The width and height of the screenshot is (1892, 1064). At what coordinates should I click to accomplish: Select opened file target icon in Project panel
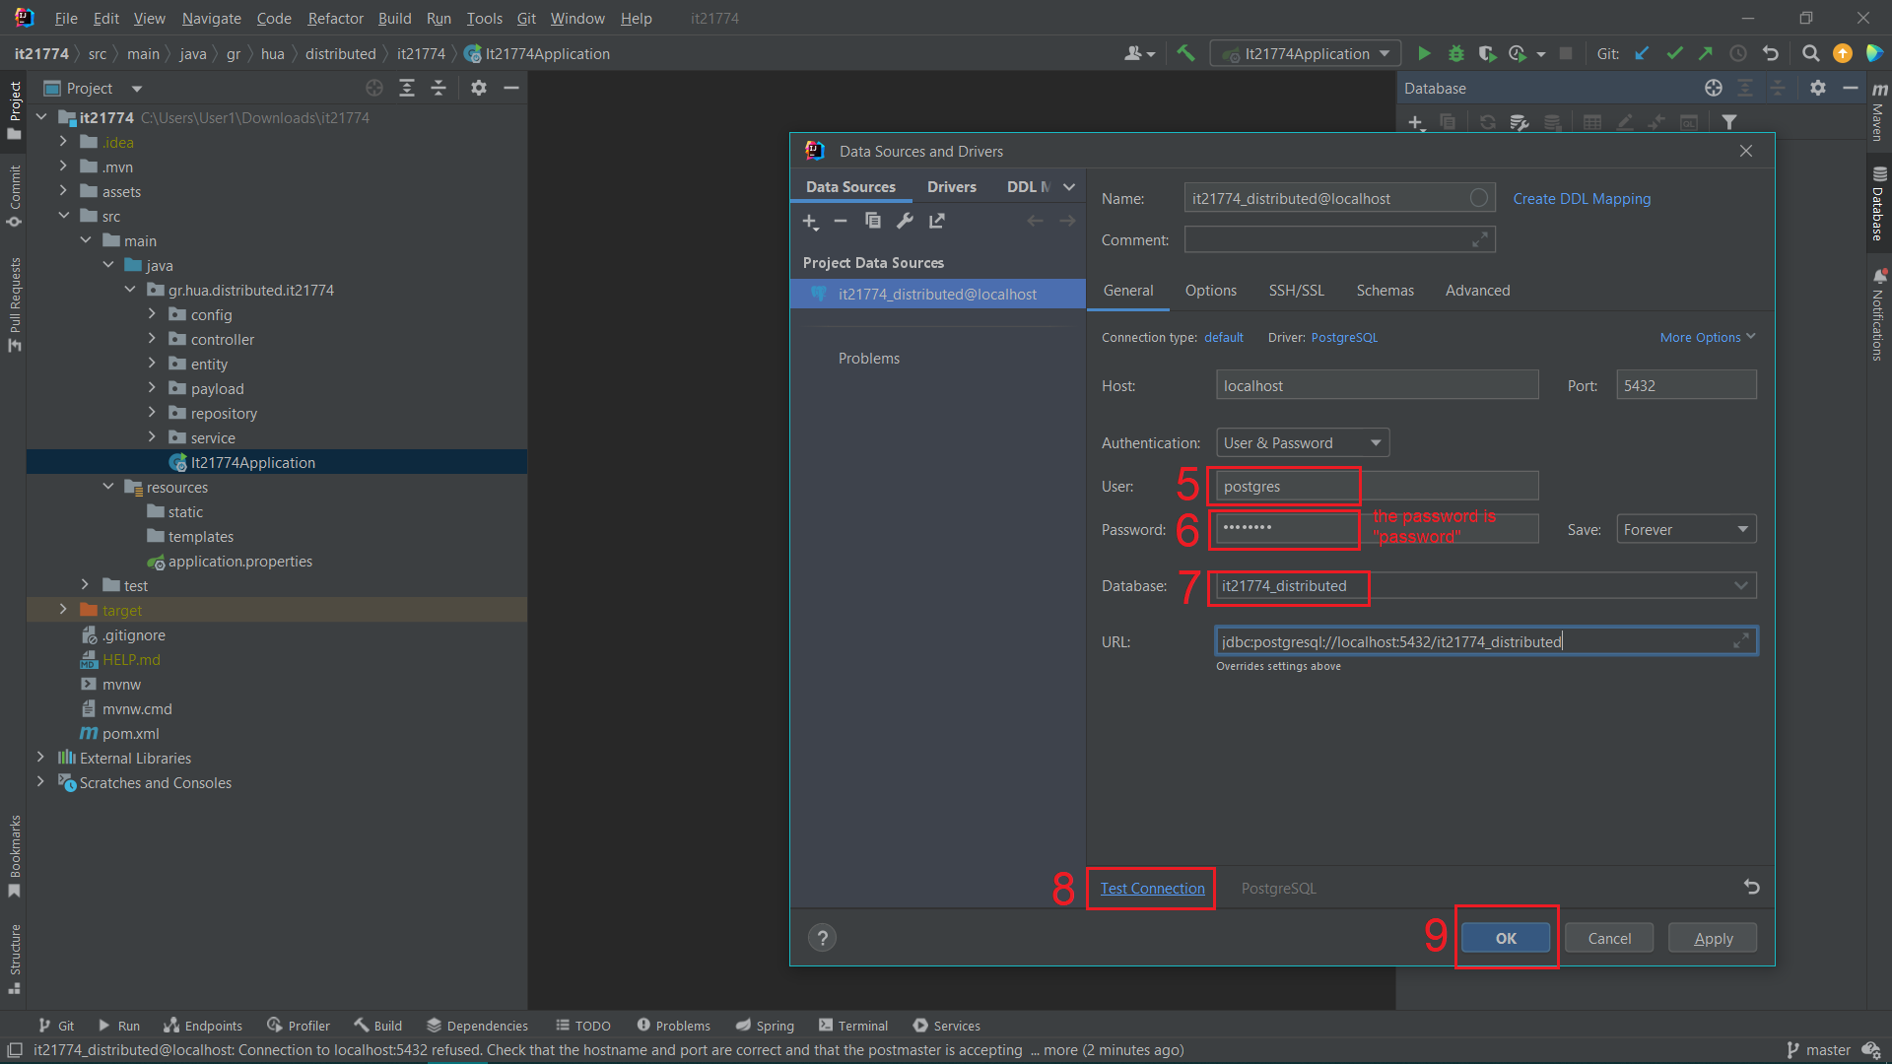(374, 88)
